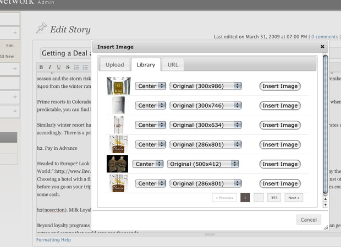This screenshot has height=247, width=341.
Task: Toggle strikethrough formatting in editor toolbar
Action: 68,67
